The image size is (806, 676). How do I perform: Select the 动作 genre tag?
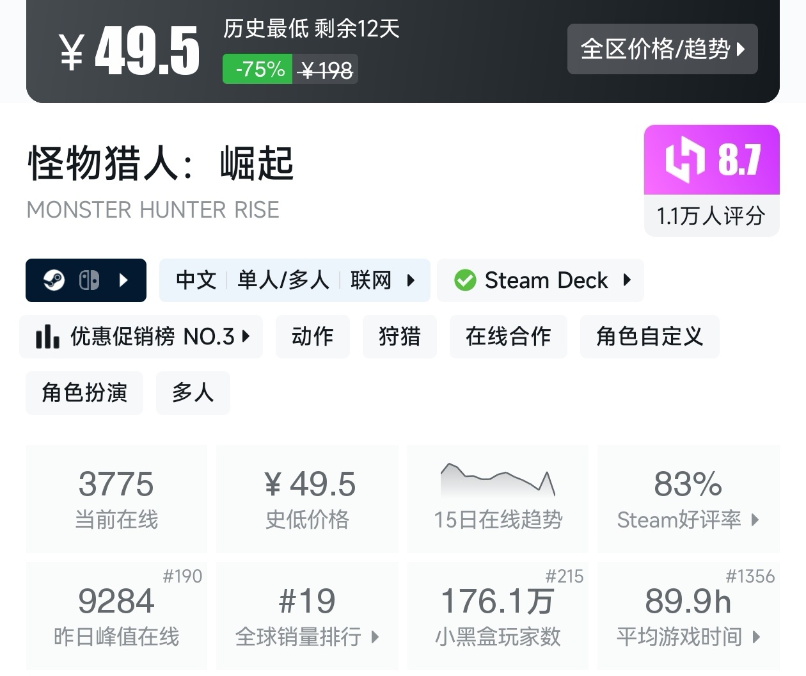point(312,337)
